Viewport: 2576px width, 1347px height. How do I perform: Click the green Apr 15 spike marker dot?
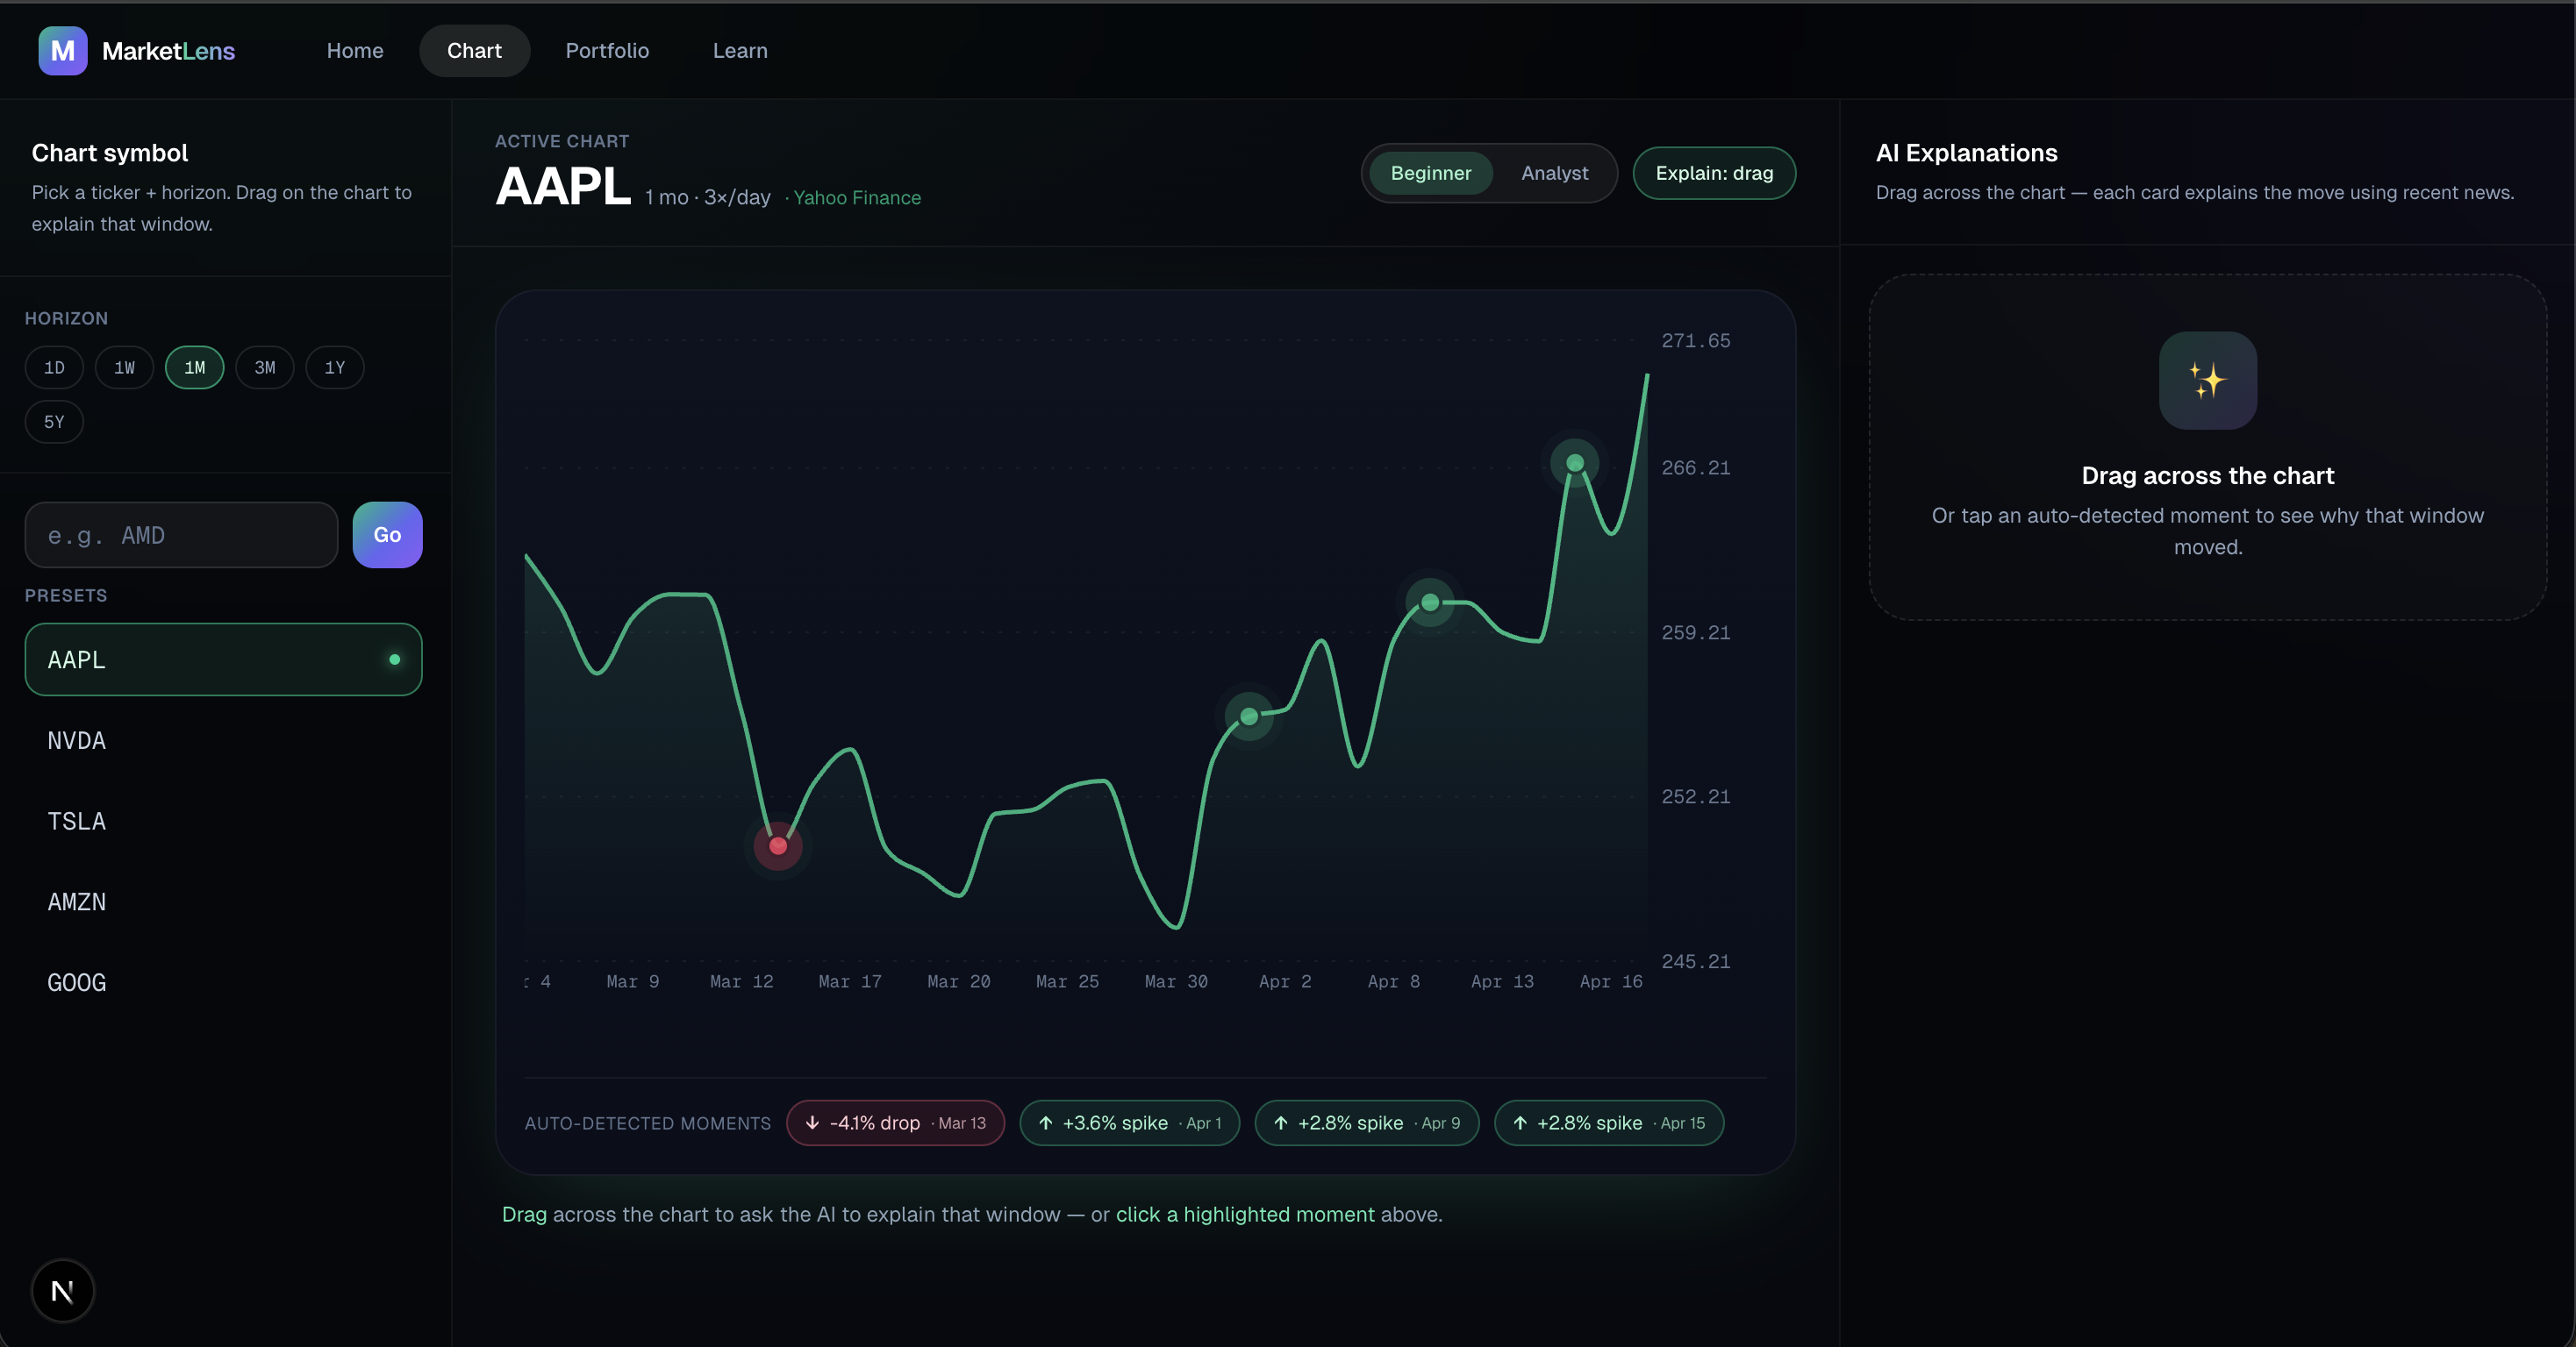click(x=1575, y=463)
